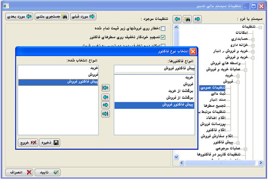Expand the حسابداری tree node
This screenshot has width=269, height=180.
tap(253, 39)
